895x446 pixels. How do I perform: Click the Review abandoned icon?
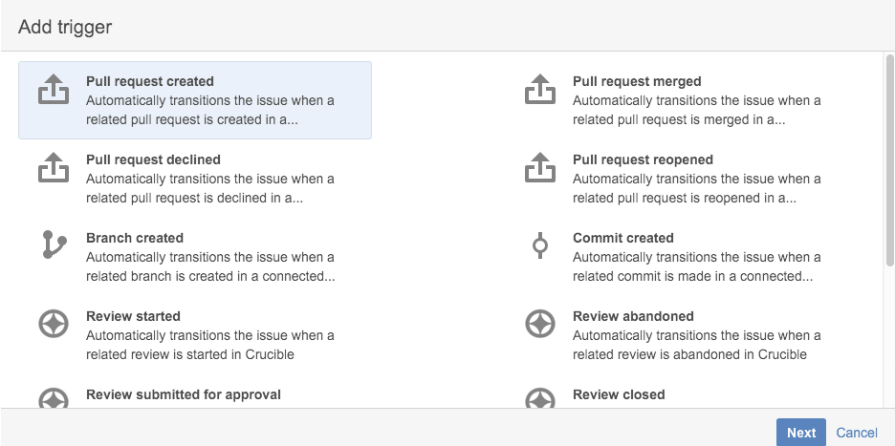(540, 325)
